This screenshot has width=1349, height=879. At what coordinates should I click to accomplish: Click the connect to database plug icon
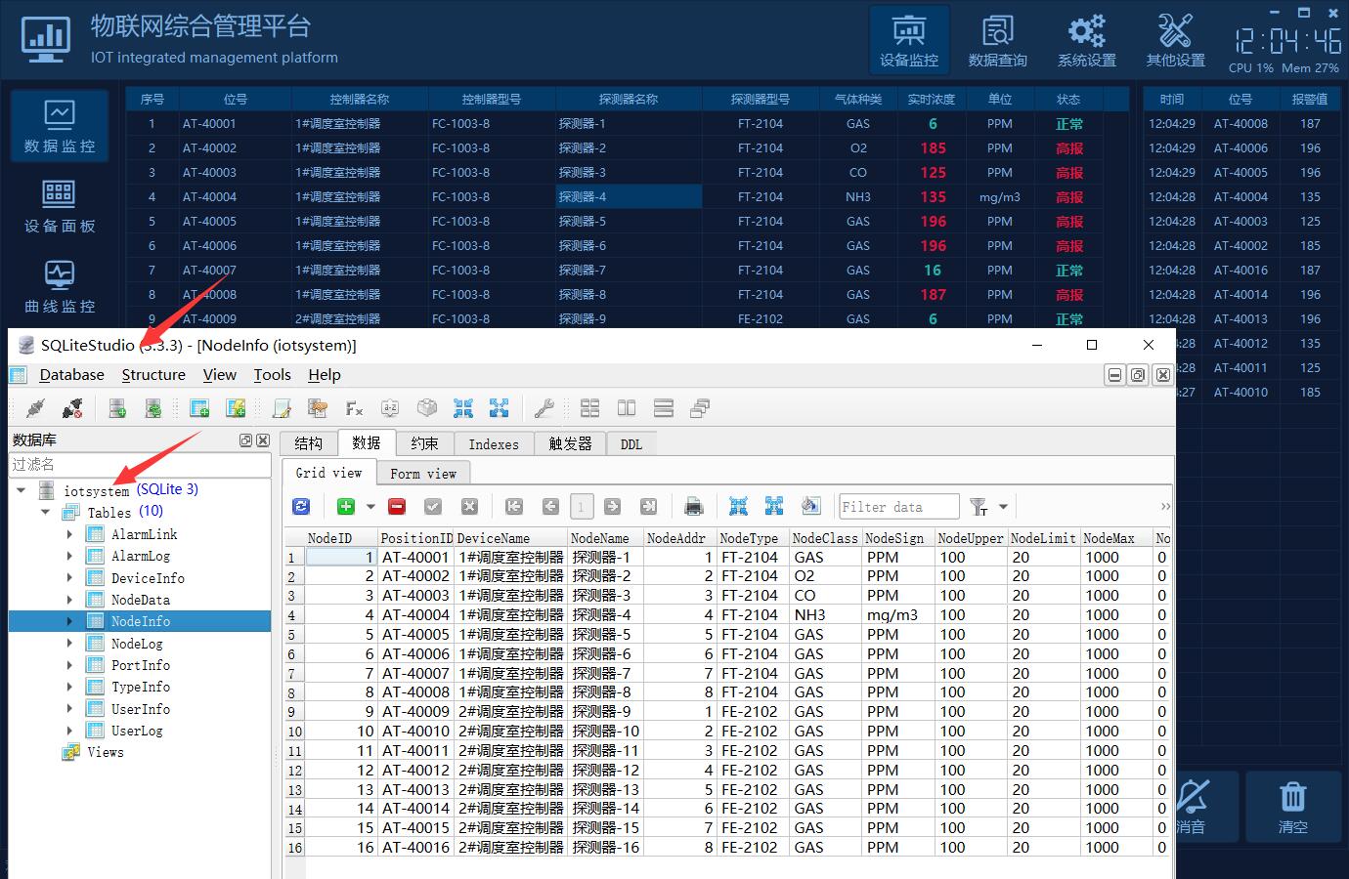(36, 408)
